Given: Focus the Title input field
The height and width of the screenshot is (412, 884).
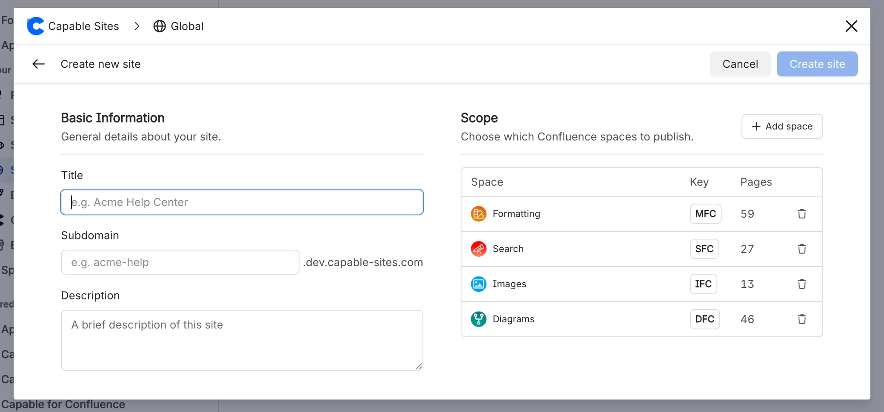Looking at the screenshot, I should [242, 202].
